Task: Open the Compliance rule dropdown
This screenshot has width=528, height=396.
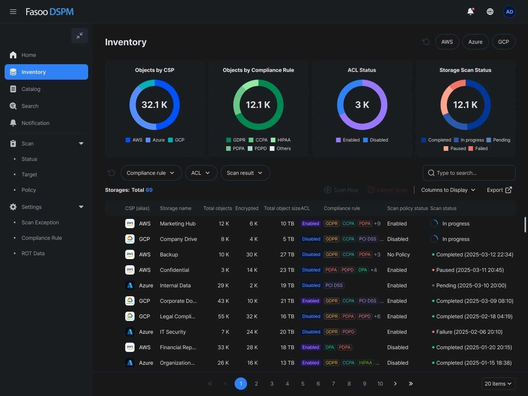Action: (151, 172)
